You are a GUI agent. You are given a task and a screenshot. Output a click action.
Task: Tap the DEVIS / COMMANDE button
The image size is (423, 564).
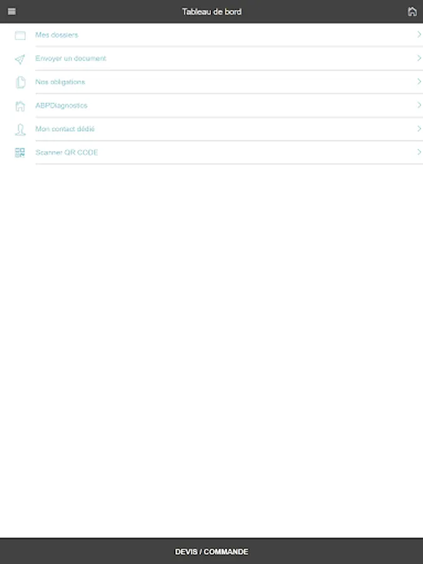click(212, 551)
